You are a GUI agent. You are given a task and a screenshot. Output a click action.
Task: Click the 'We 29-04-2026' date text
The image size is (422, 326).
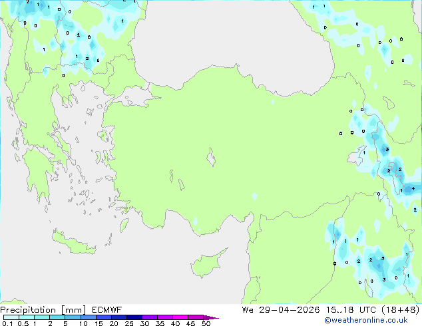[x=281, y=310]
